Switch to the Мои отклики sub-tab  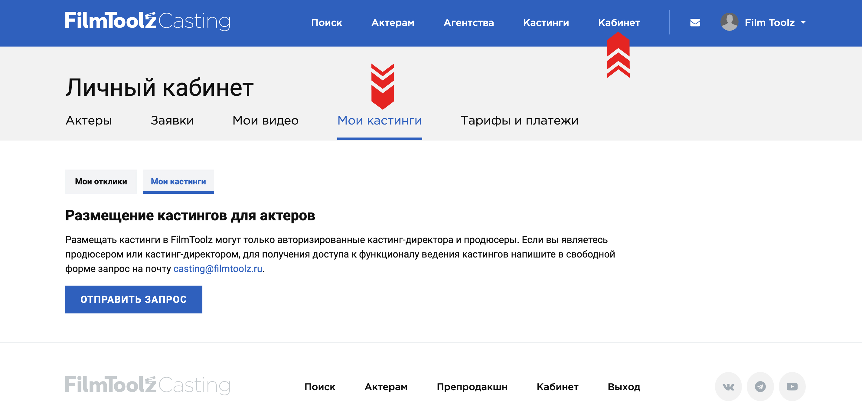101,182
